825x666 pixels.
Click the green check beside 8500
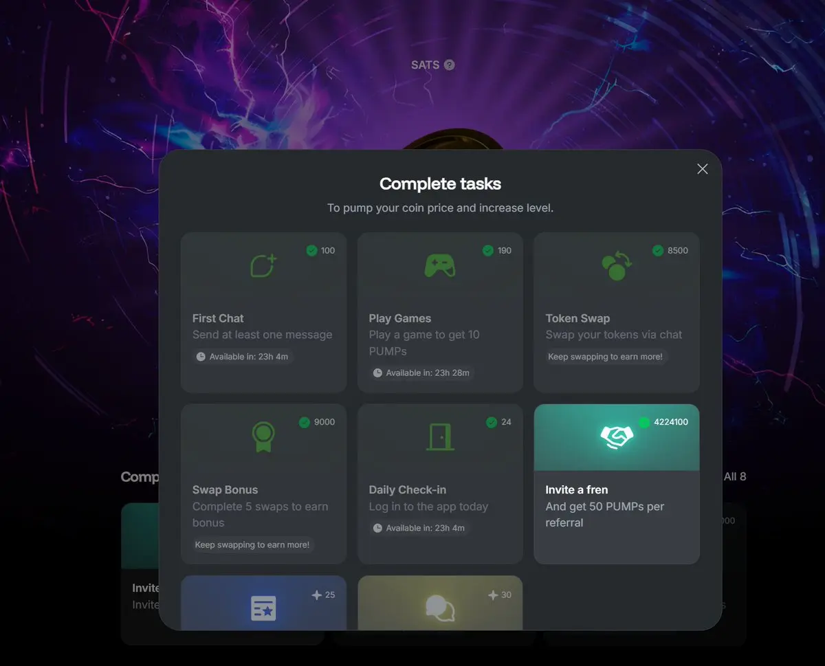(658, 251)
